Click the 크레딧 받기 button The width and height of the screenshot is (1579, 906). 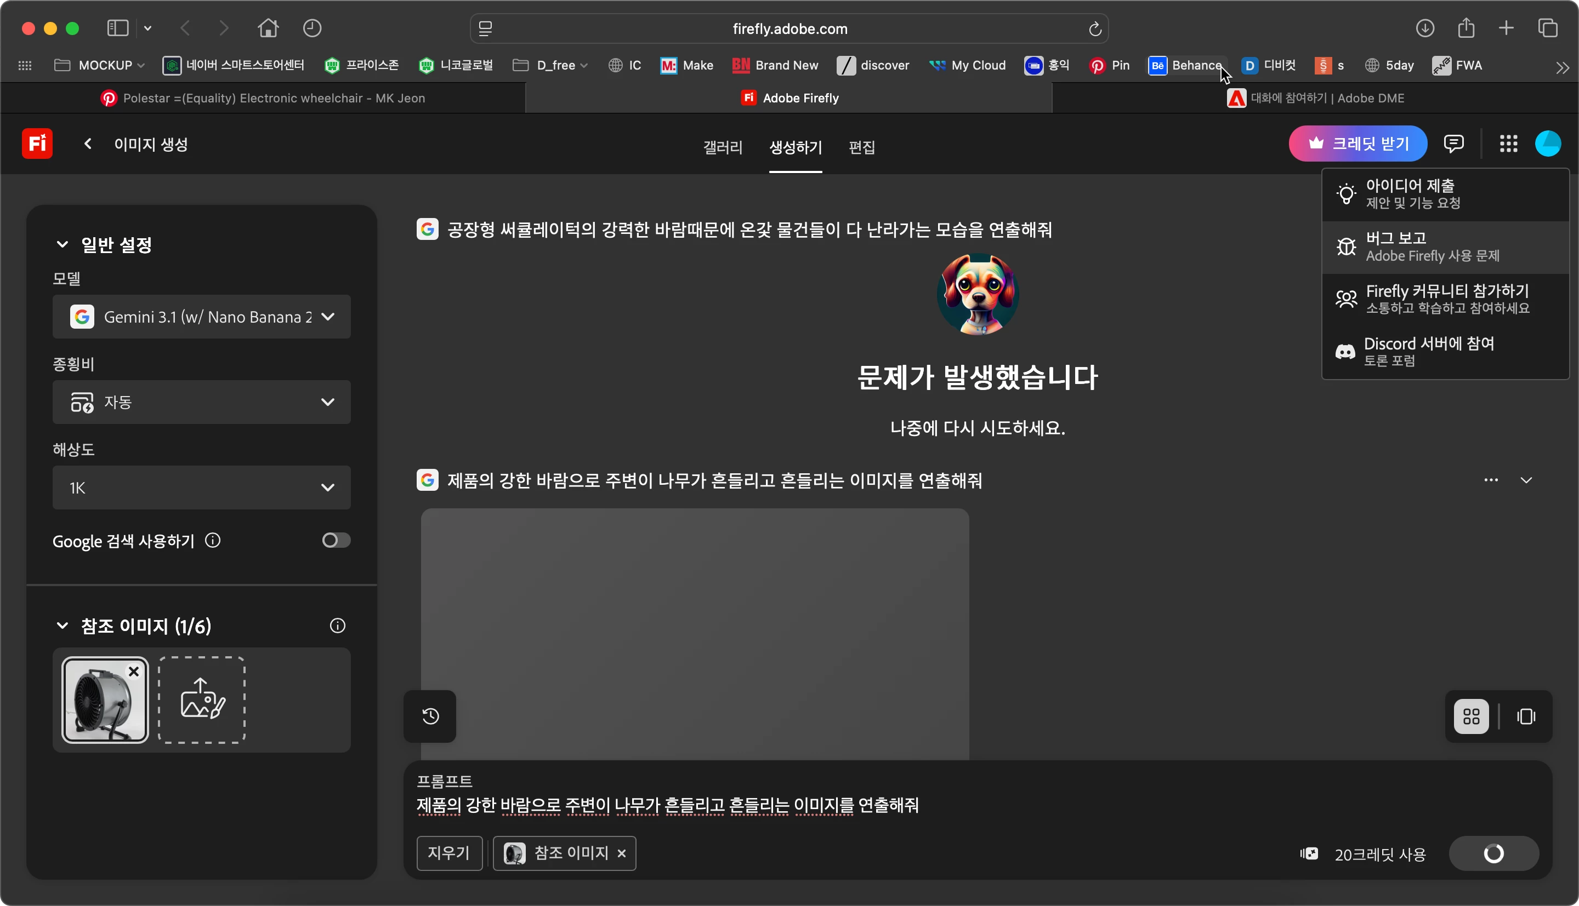(1358, 144)
